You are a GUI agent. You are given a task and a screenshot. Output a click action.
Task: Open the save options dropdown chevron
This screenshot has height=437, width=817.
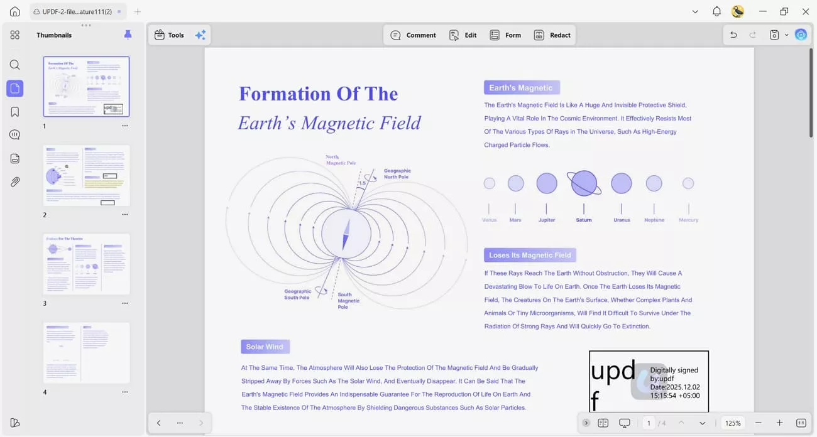click(786, 35)
